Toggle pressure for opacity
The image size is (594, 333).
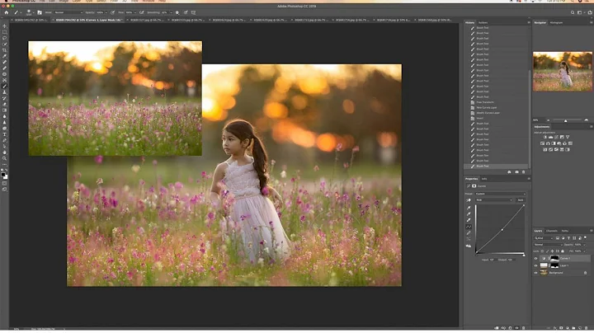tap(112, 12)
